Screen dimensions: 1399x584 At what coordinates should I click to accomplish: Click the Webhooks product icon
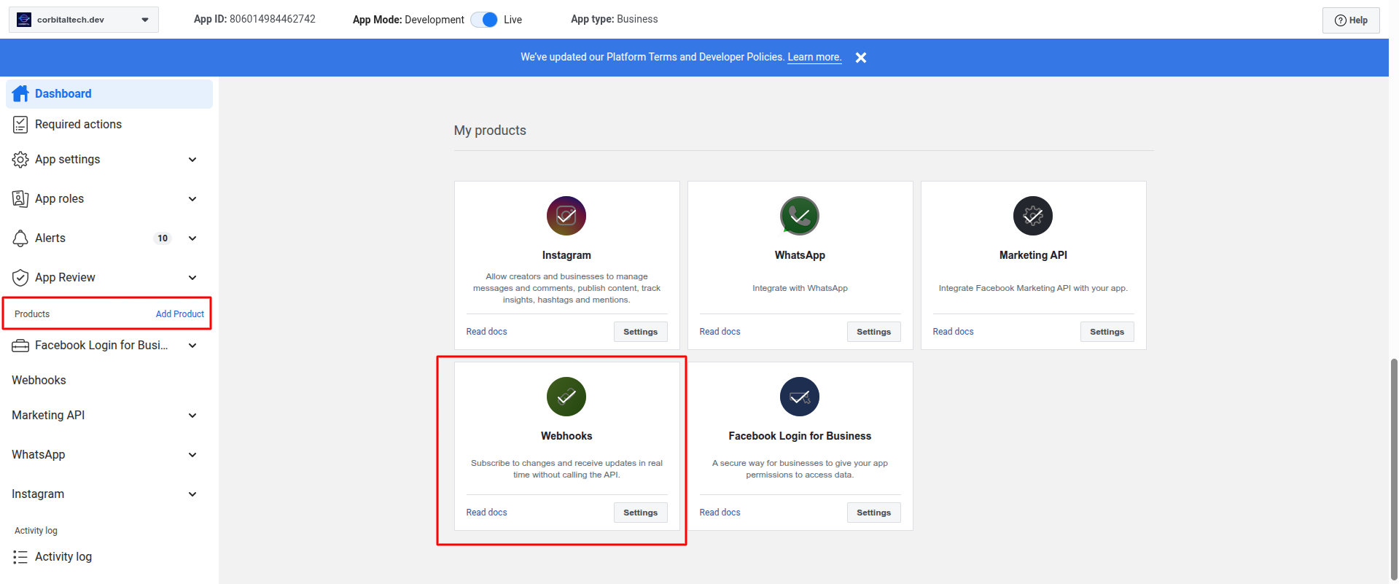566,397
